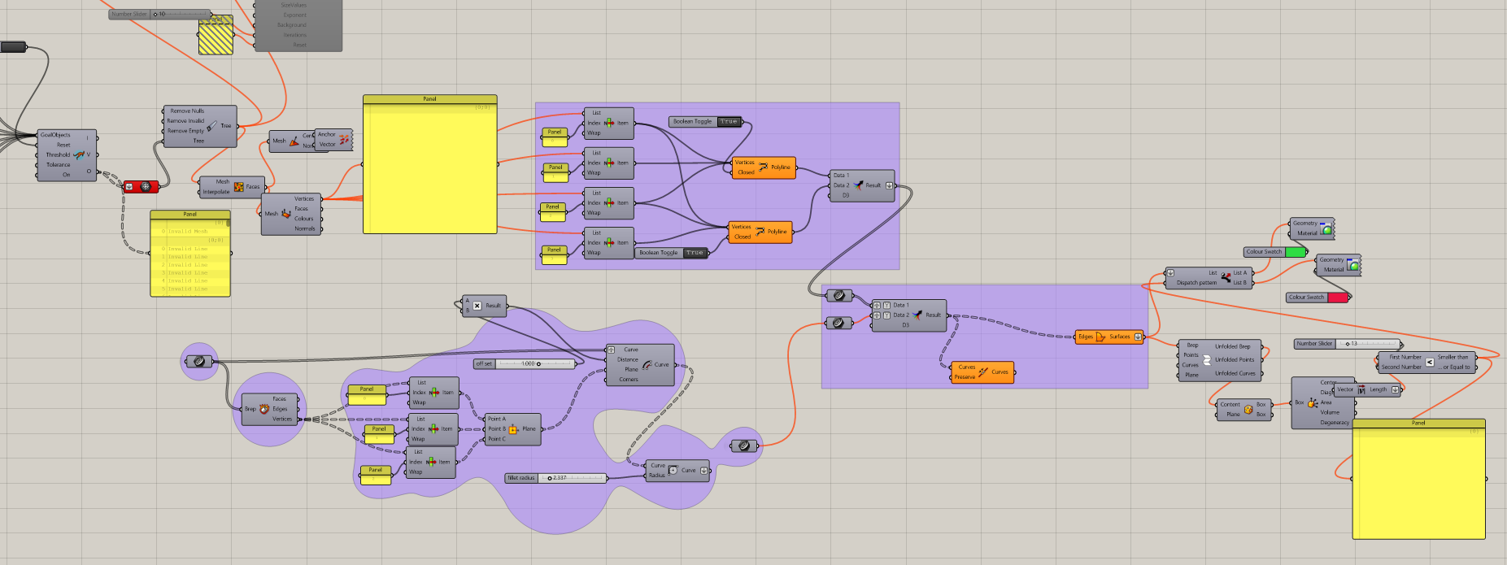The image size is (1507, 565).
Task: Click the flatten arrow on the Vector Length output
Action: click(1396, 389)
